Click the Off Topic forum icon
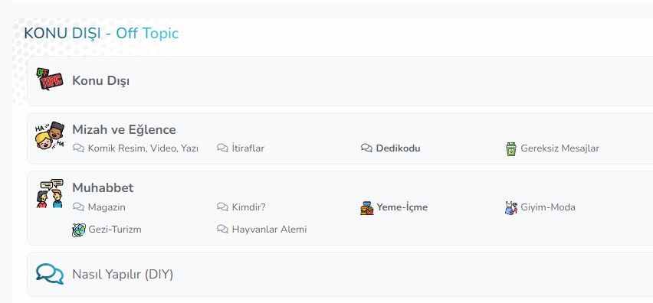 pyautogui.click(x=50, y=79)
